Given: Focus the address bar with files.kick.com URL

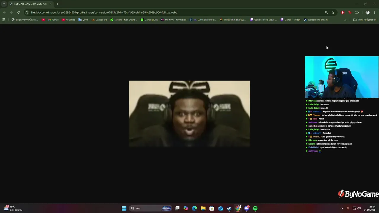Looking at the screenshot, I should tap(175, 12).
